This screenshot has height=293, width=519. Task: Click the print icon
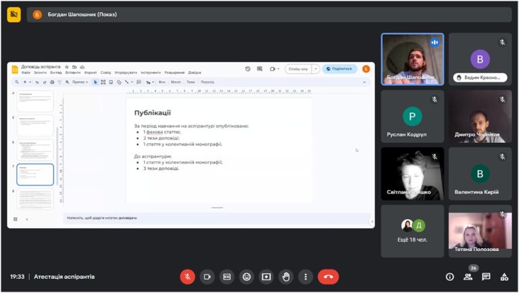coord(52,82)
